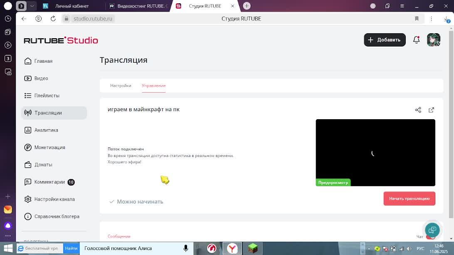Viewport: 454px width, 255px height.
Task: Open notifications bell
Action: pos(416,39)
